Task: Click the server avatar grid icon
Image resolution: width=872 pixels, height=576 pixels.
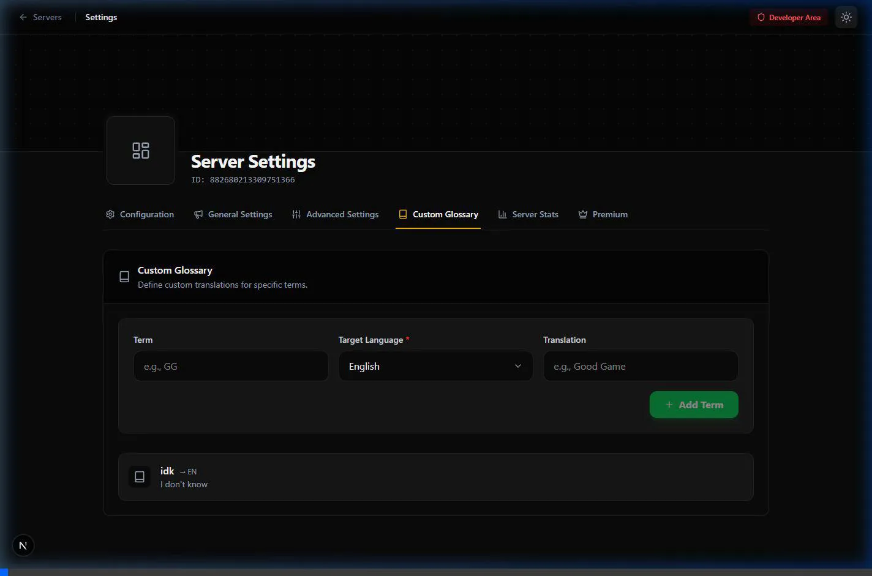Action: [141, 151]
